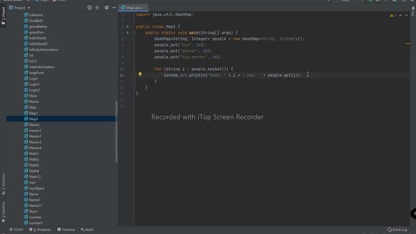Click the System.out.println statement
The height and width of the screenshot is (234, 416).
tap(233, 75)
